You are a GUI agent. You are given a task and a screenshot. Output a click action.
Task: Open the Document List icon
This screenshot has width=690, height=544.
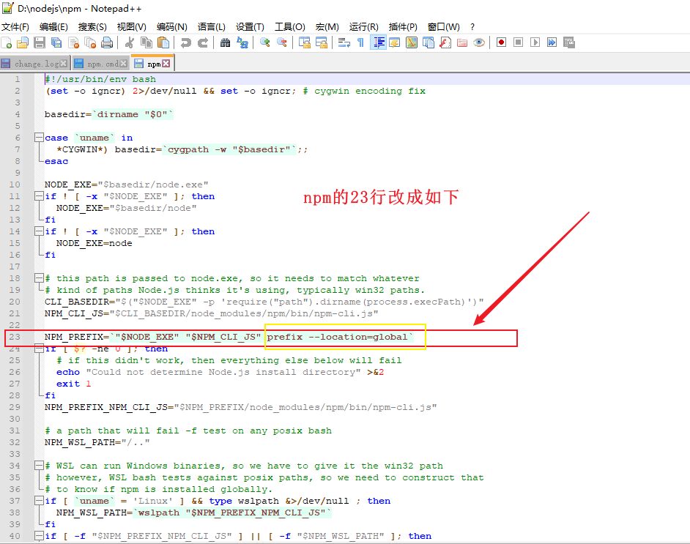pos(429,42)
